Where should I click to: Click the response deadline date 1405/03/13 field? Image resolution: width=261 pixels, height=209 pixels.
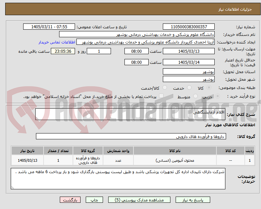(189, 51)
